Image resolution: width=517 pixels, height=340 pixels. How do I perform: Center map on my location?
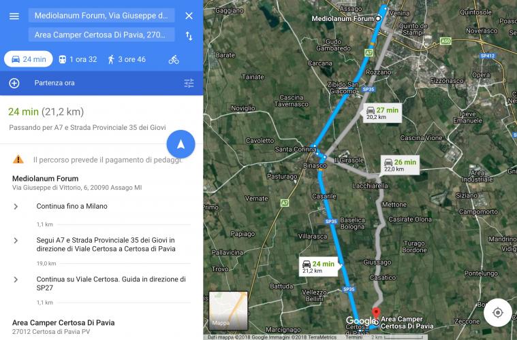(x=497, y=312)
